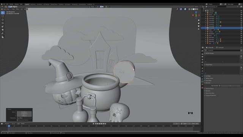Switch to the Shading workspace tab
The width and height of the screenshot is (243, 137).
coord(61,4)
